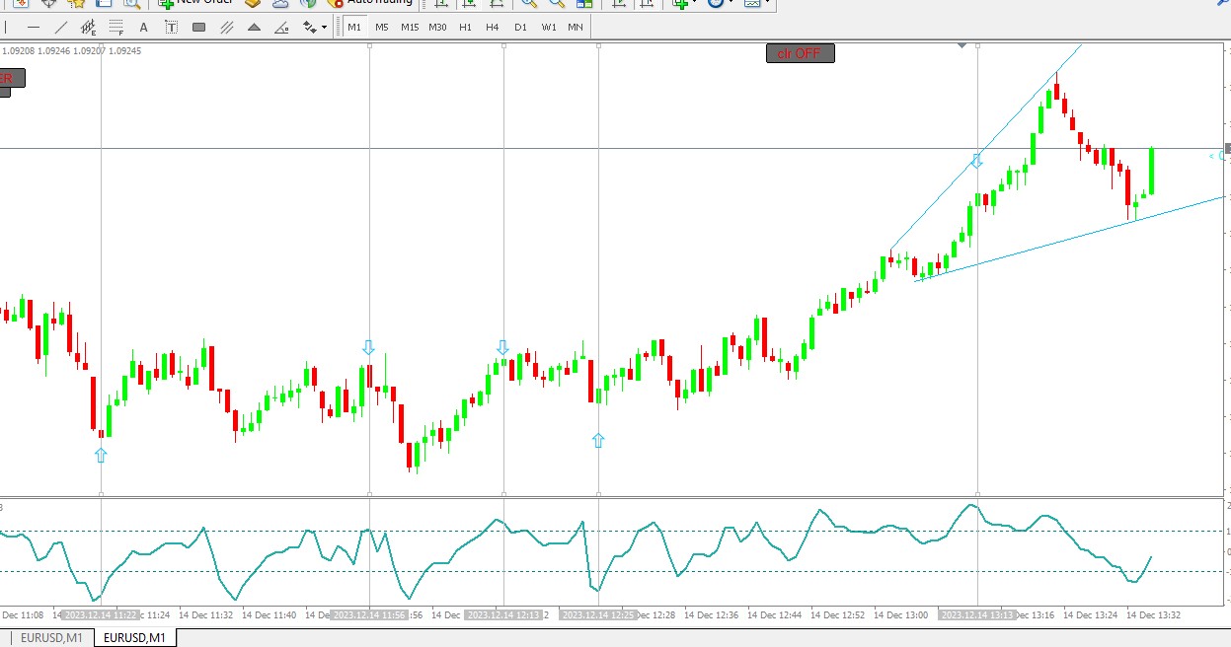The image size is (1231, 647).
Task: Select the trendline drawing tool
Action: (x=61, y=27)
